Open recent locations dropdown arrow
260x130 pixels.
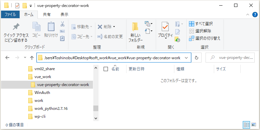[x=25, y=58]
